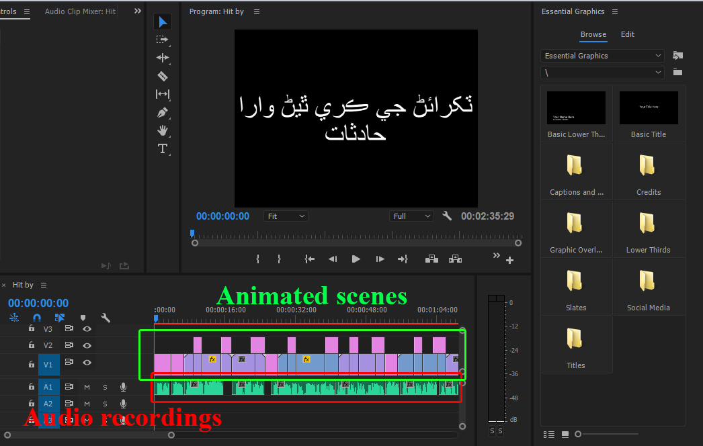Click the Program Monitor playhead marker
Image resolution: width=703 pixels, height=446 pixels.
click(x=192, y=234)
